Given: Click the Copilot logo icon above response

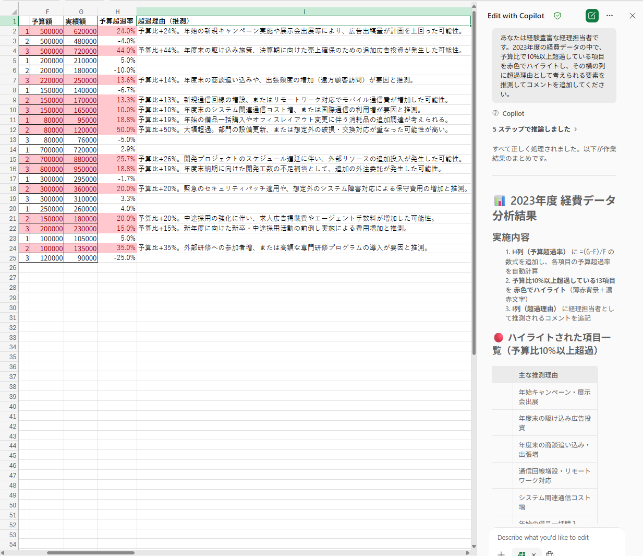Looking at the screenshot, I should pos(495,113).
